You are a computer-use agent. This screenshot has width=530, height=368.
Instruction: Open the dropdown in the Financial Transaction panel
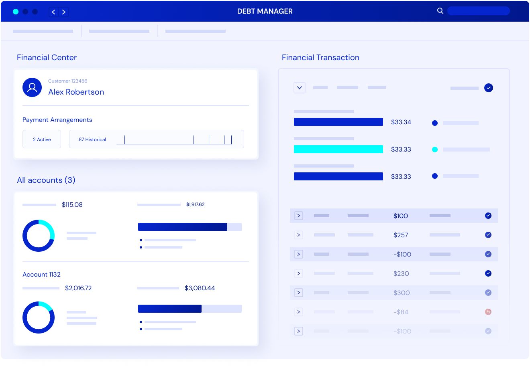pos(299,87)
